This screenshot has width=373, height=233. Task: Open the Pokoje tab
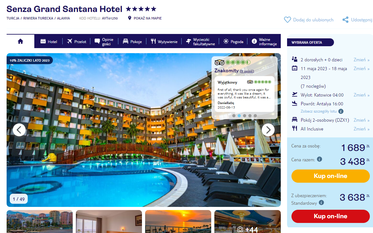point(132,42)
